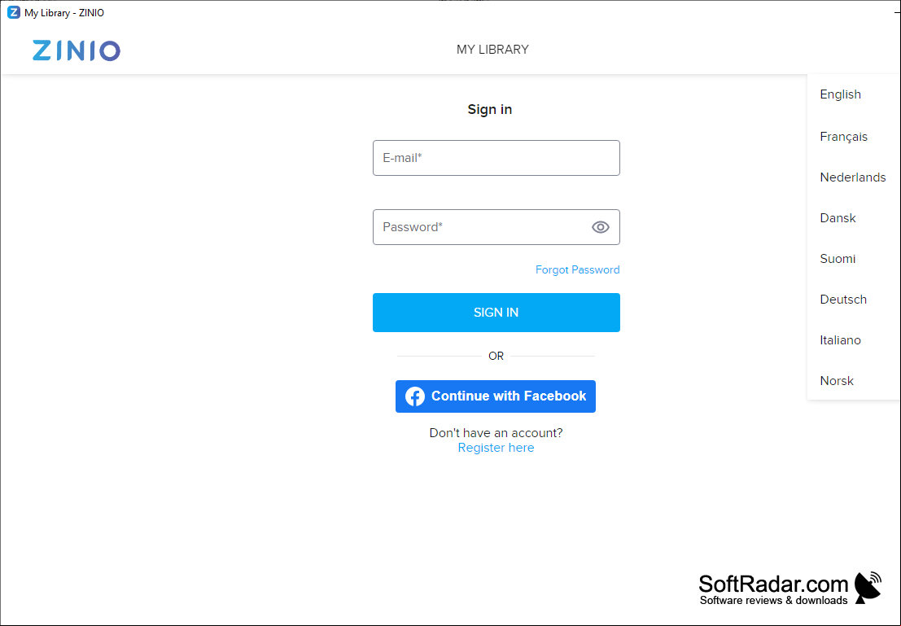Open the Register here link

click(x=496, y=447)
